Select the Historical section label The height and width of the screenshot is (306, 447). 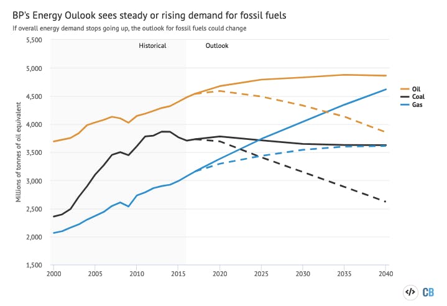tap(152, 46)
